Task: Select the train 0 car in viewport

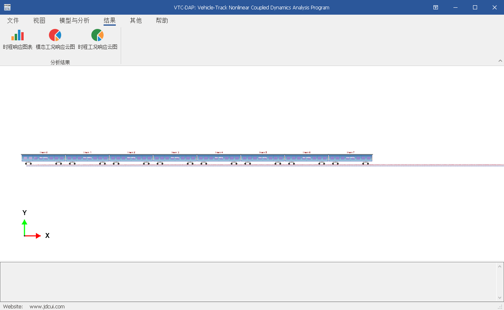Action: [x=43, y=158]
